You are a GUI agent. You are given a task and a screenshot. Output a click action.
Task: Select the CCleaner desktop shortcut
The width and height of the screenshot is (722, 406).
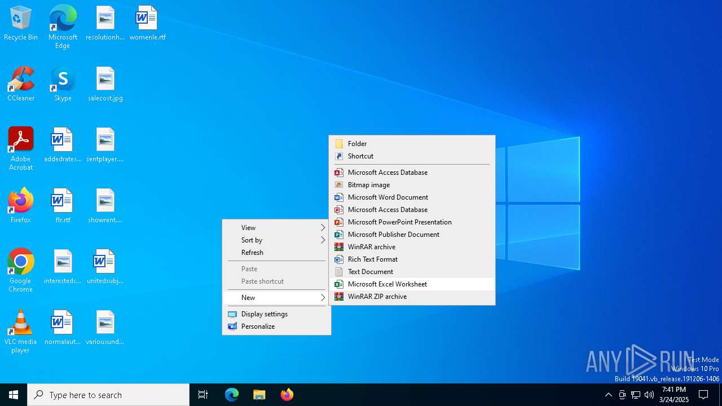tap(21, 85)
